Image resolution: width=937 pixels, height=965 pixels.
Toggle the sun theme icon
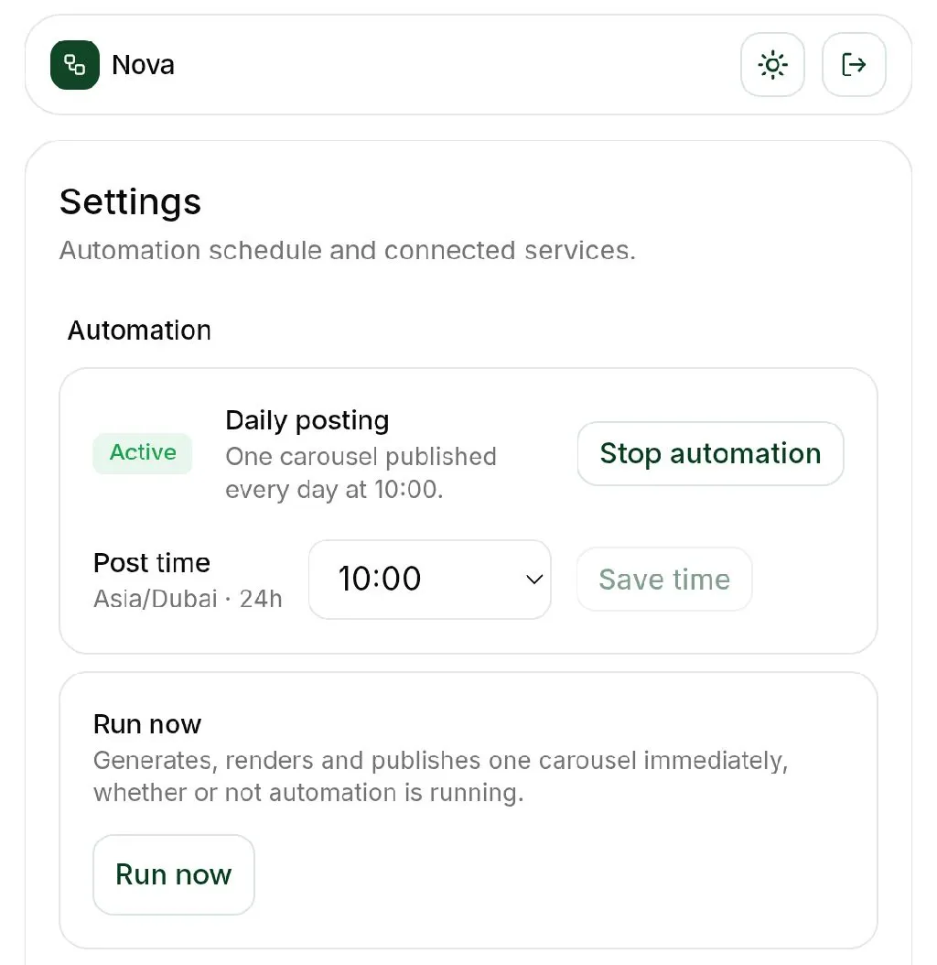(772, 65)
